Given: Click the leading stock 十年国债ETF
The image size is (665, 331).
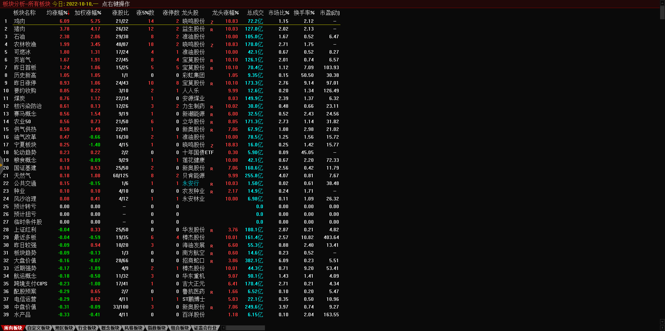Looking at the screenshot, I should [198, 153].
